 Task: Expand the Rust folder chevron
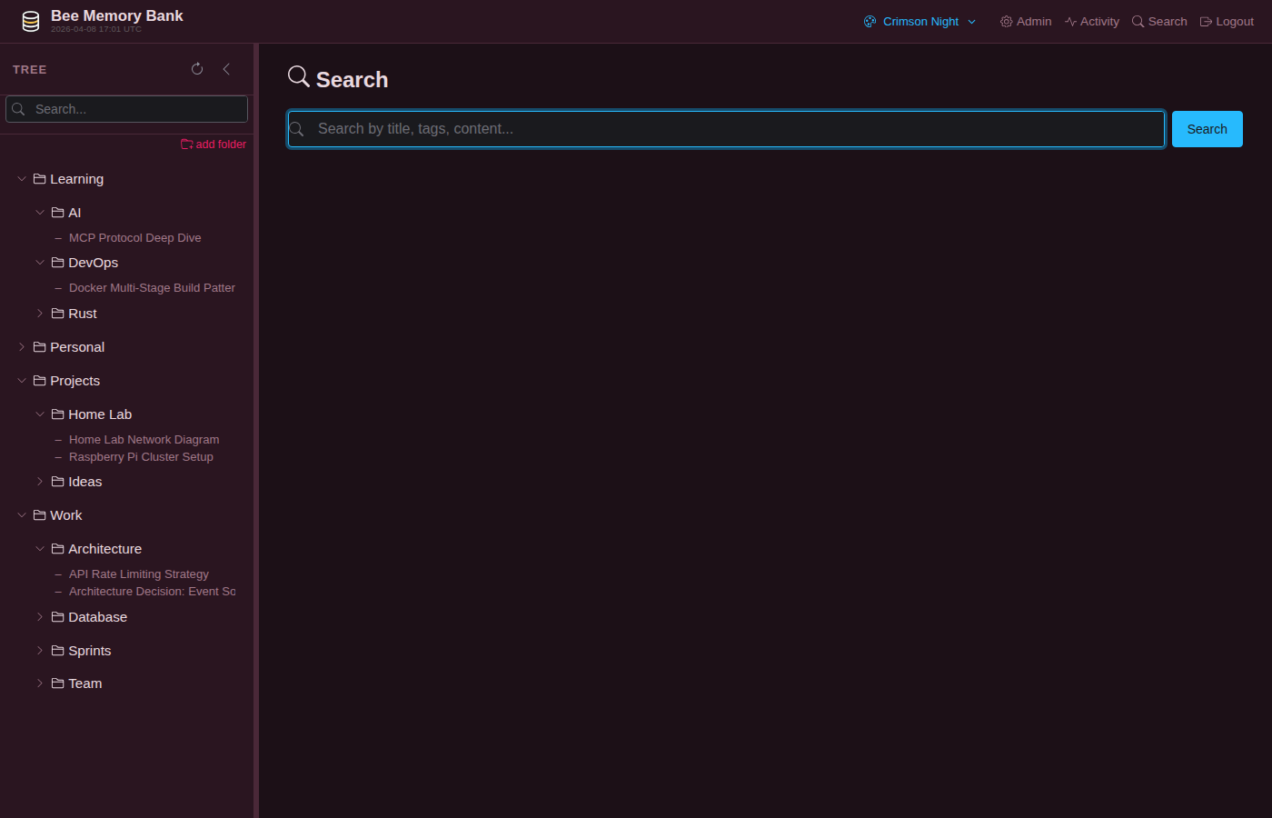[x=40, y=314]
